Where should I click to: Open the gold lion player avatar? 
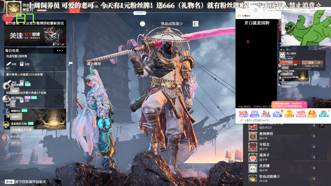coord(14,8)
